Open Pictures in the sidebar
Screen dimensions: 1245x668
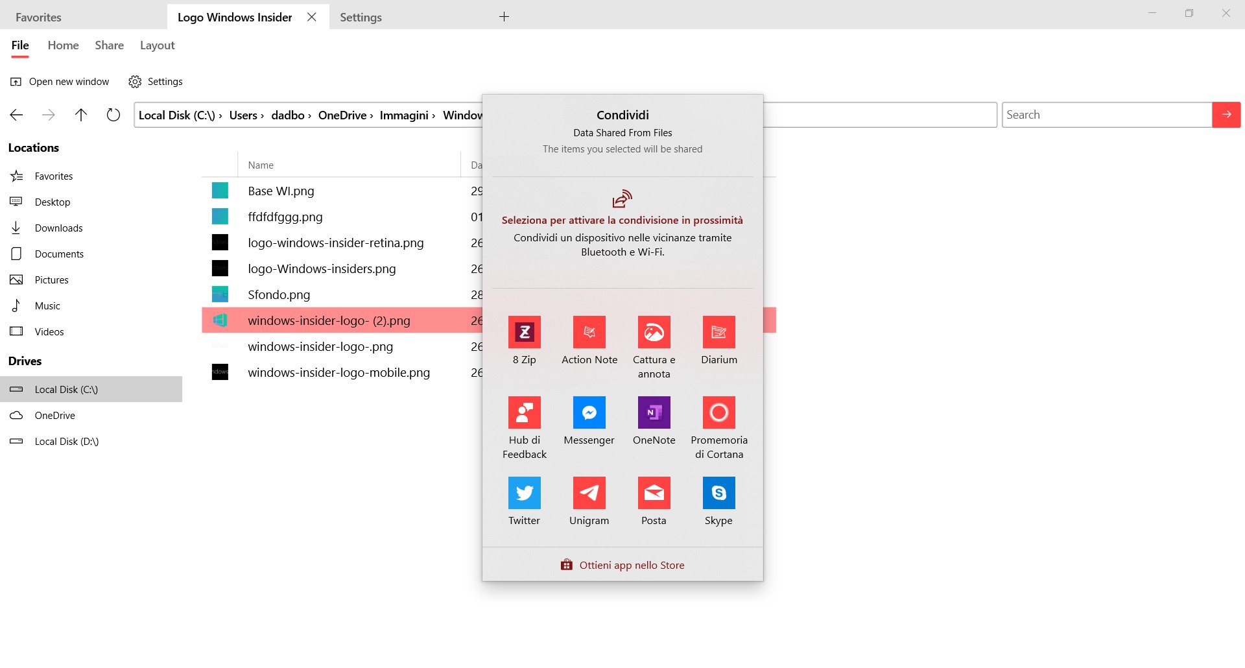pyautogui.click(x=91, y=280)
